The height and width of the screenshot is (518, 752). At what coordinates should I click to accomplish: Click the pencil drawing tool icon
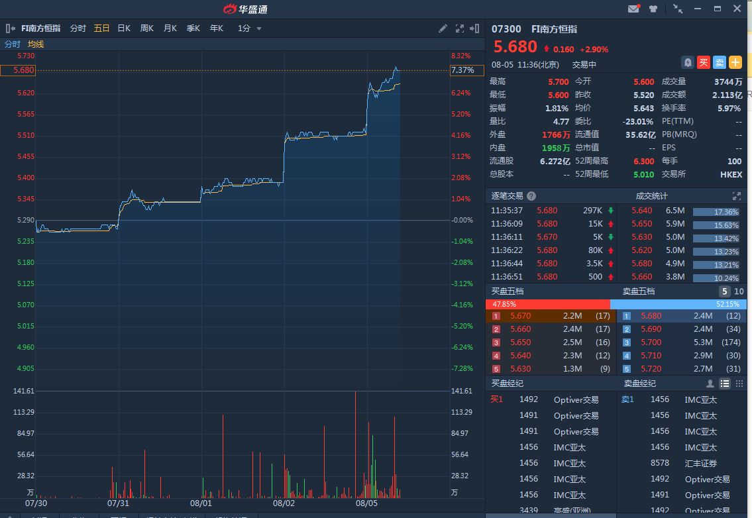(x=443, y=28)
